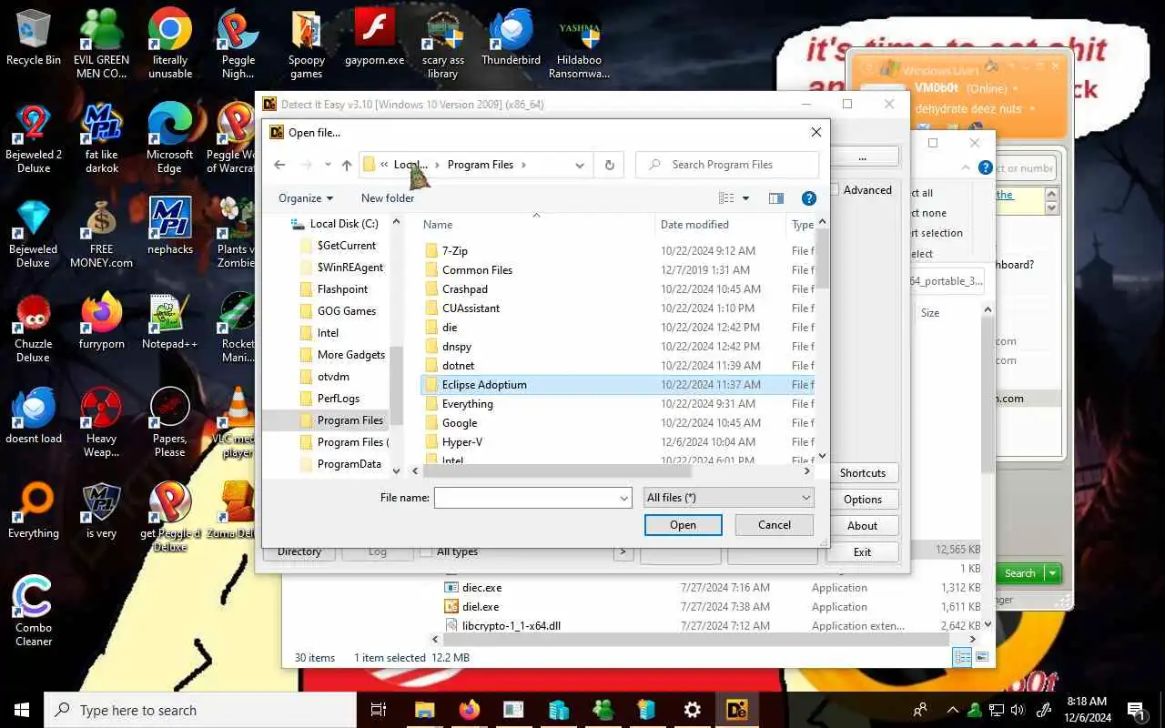Screen dimensions: 1165x728
Task: Toggle the All types checkbox in Detect It Easy
Action: click(425, 551)
